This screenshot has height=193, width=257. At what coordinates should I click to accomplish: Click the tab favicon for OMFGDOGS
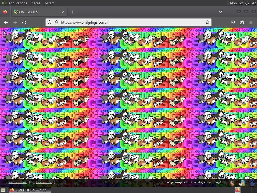[x=16, y=12]
